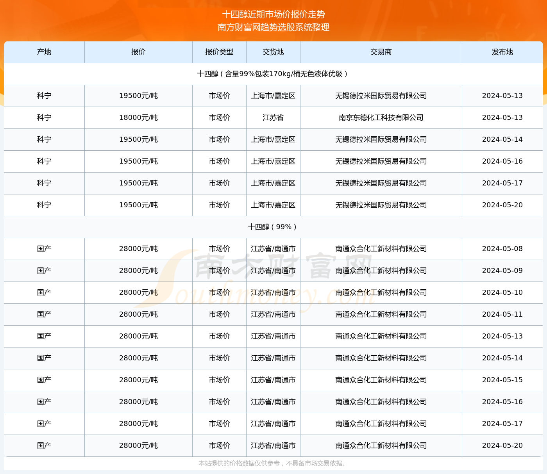Click the 2024-05-08 date cell
Screen dimensions: 547x474
(502, 249)
